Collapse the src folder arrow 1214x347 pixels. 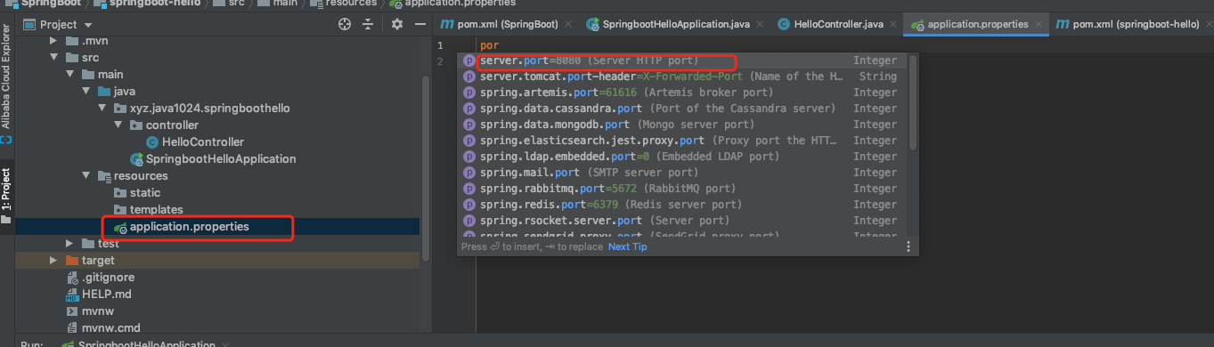point(54,58)
